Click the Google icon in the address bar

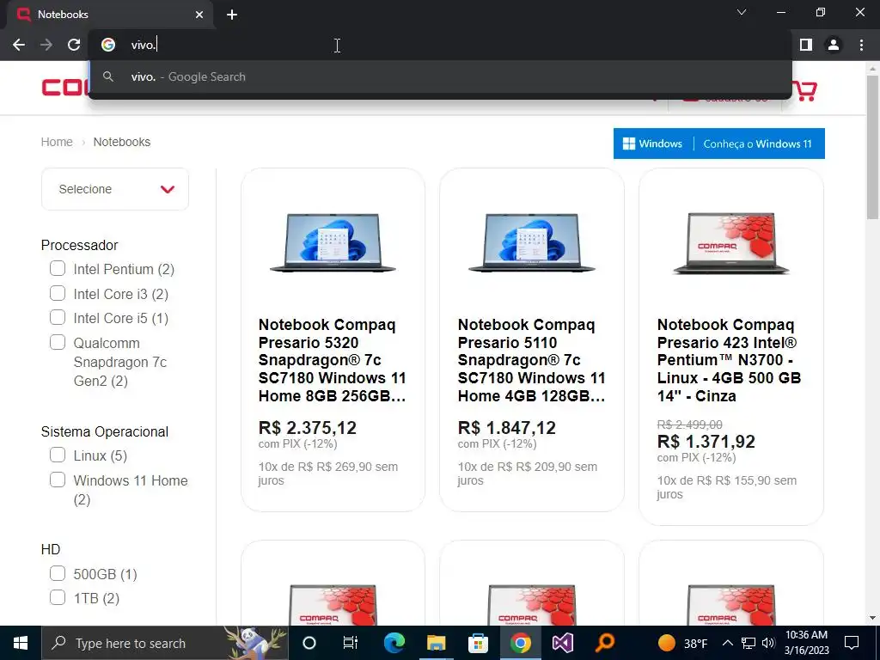tap(108, 45)
